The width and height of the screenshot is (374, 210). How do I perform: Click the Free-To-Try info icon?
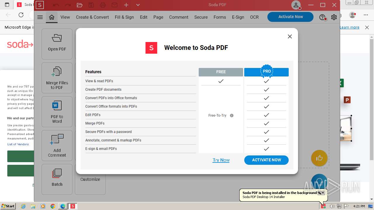(232, 116)
